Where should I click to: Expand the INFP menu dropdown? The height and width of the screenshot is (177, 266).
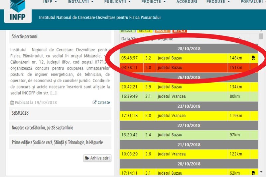[x=50, y=2]
